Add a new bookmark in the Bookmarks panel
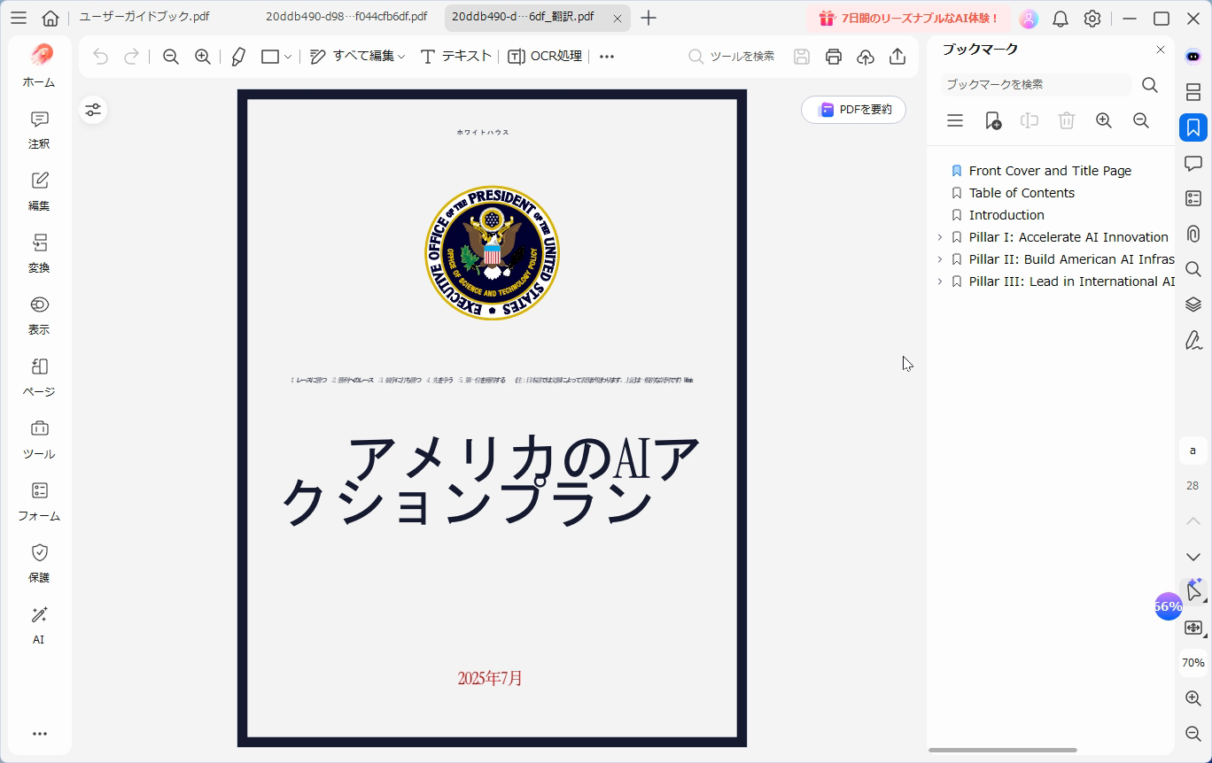This screenshot has height=763, width=1212. [x=992, y=120]
